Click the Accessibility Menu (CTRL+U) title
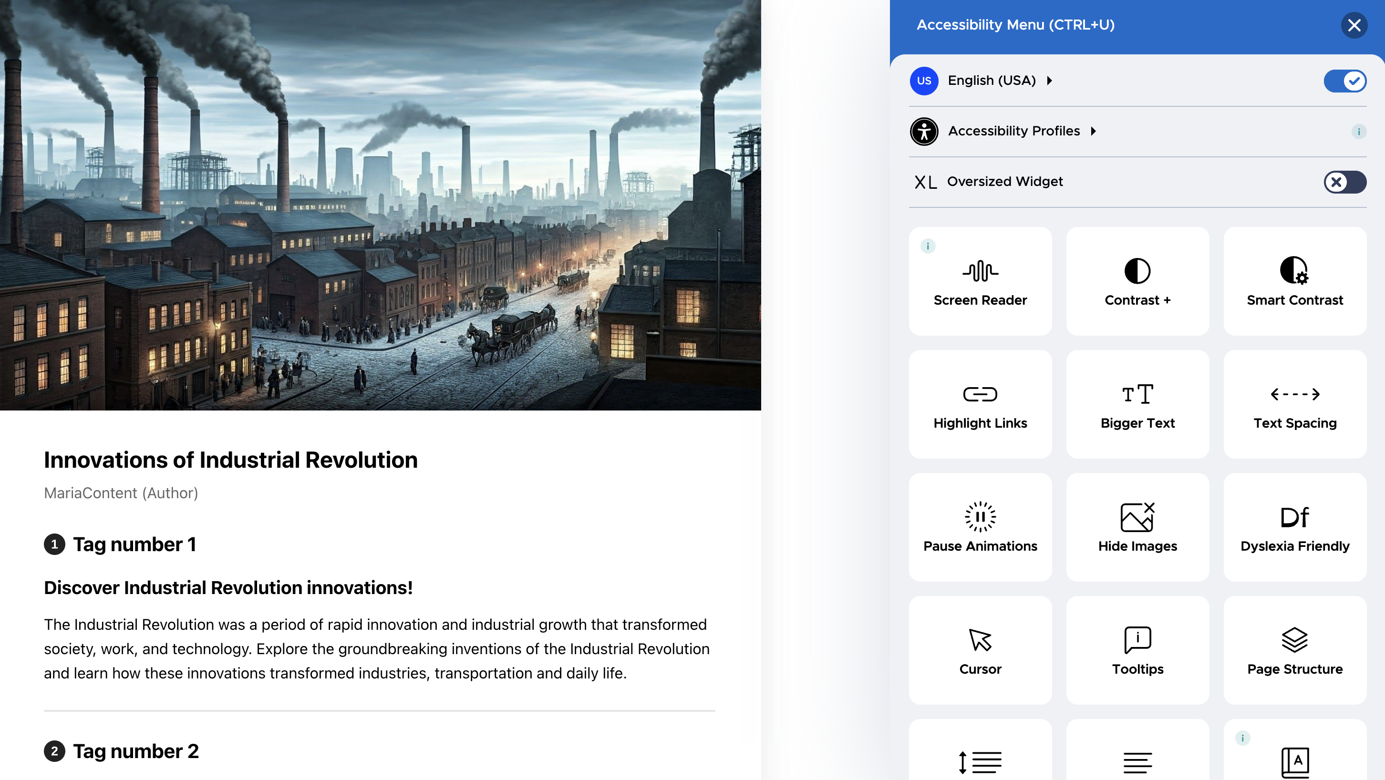This screenshot has width=1385, height=780. click(x=1015, y=25)
